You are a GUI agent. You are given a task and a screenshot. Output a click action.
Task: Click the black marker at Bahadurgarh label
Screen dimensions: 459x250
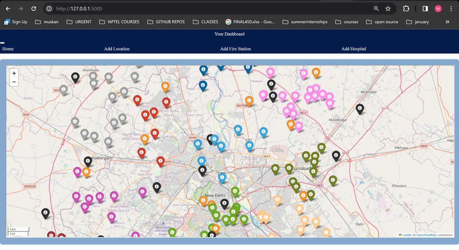[x=88, y=162]
